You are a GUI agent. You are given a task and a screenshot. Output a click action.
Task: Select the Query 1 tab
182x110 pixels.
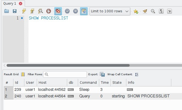tap(10, 4)
